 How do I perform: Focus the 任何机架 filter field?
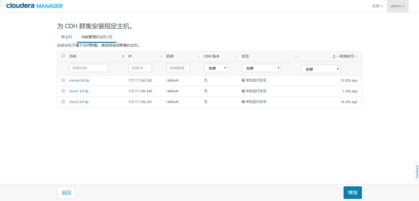point(178,68)
